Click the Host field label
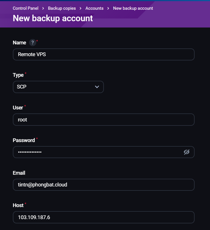 pos(18,205)
